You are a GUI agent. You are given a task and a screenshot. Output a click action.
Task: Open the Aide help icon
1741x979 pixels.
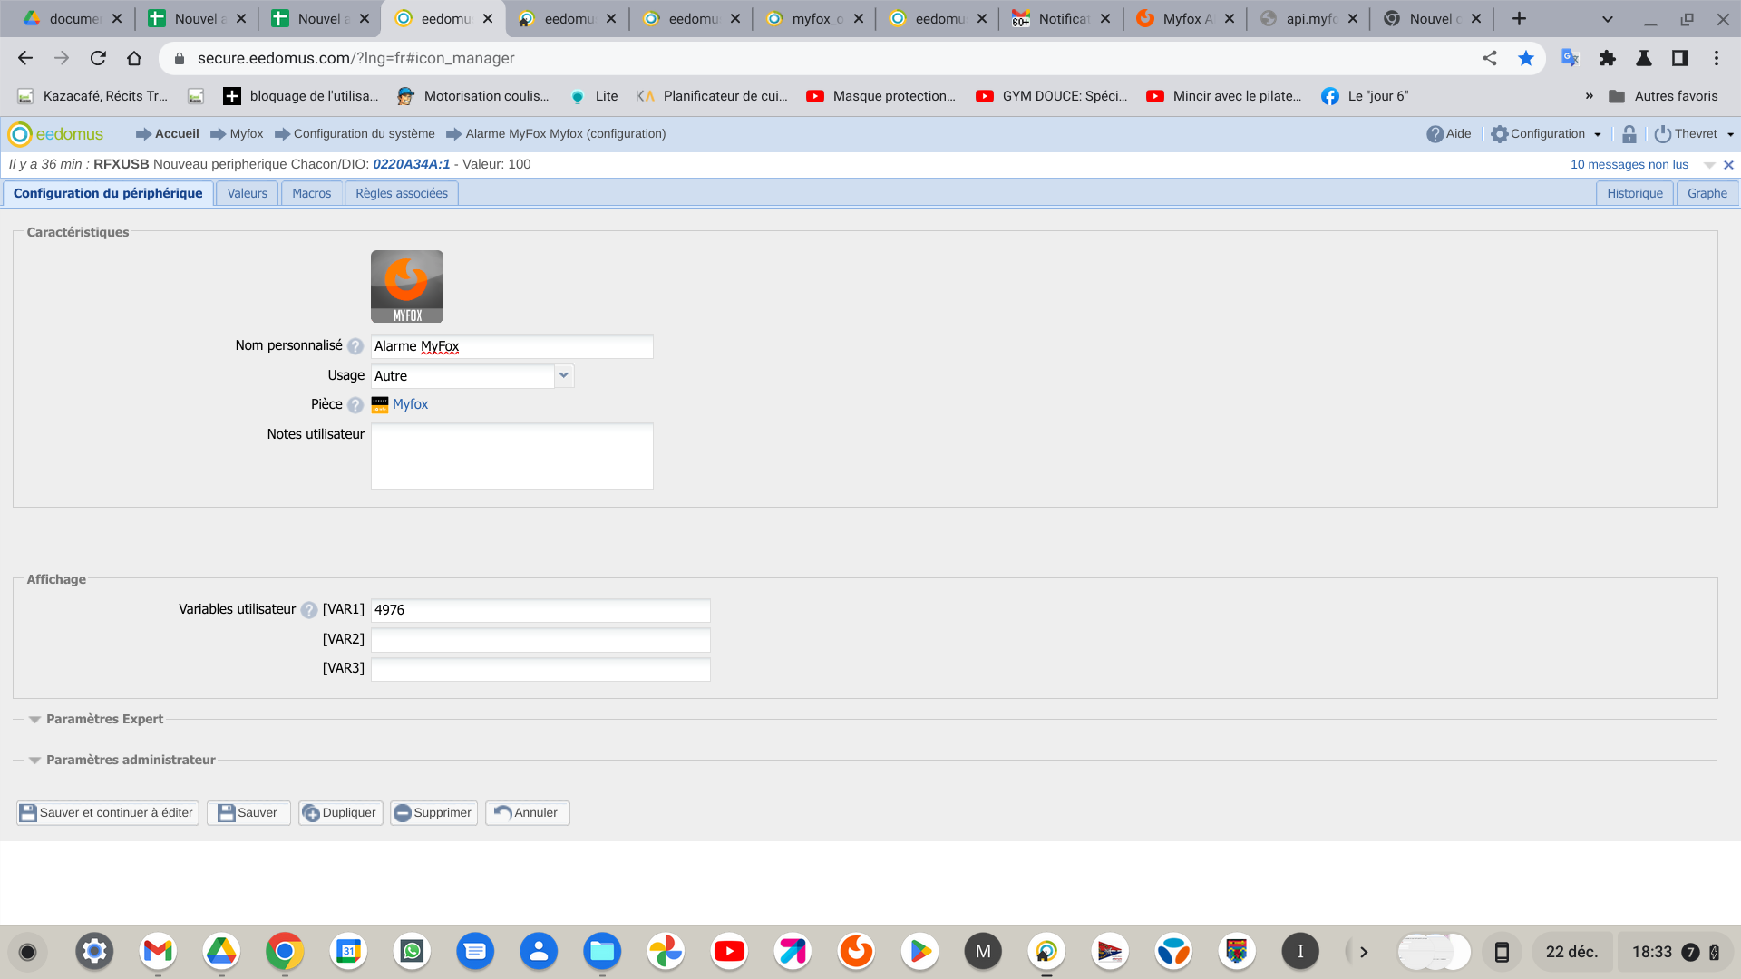1435,134
